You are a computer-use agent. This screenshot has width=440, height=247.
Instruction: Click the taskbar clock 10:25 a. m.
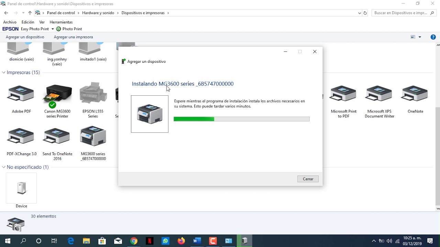[x=412, y=241]
